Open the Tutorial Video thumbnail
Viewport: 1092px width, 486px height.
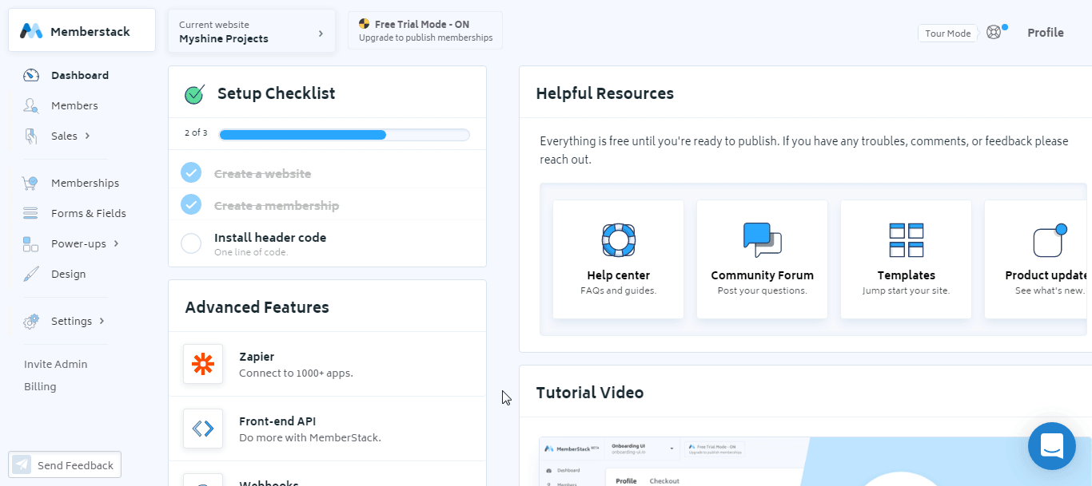pyautogui.click(x=815, y=461)
